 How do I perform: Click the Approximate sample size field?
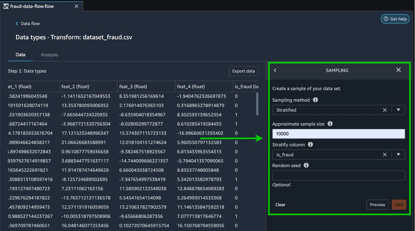click(x=338, y=134)
